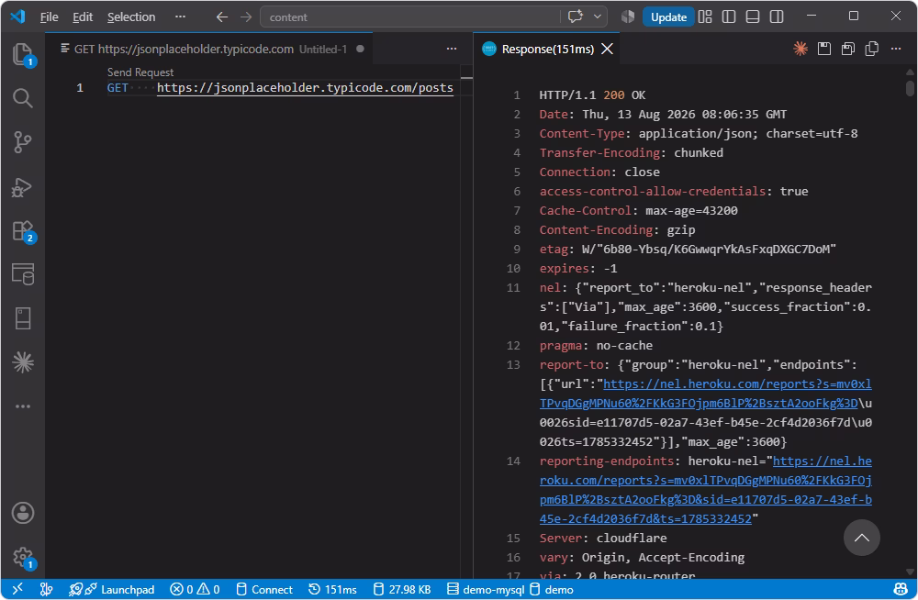The image size is (918, 600).
Task: Customize layout in title bar
Action: pos(705,17)
